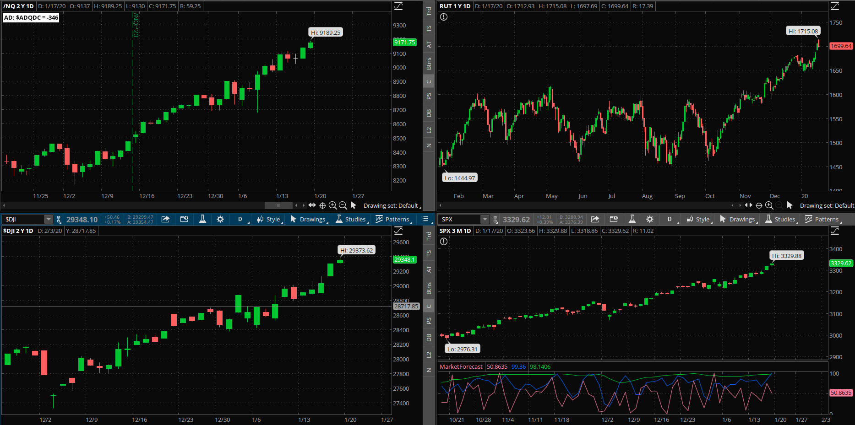
Task: Open the D timeframe dropdown in SPX toolbar
Action: point(671,219)
